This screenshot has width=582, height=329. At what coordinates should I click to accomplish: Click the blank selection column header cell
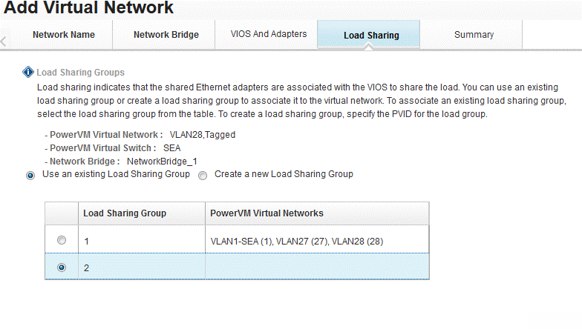(62, 213)
